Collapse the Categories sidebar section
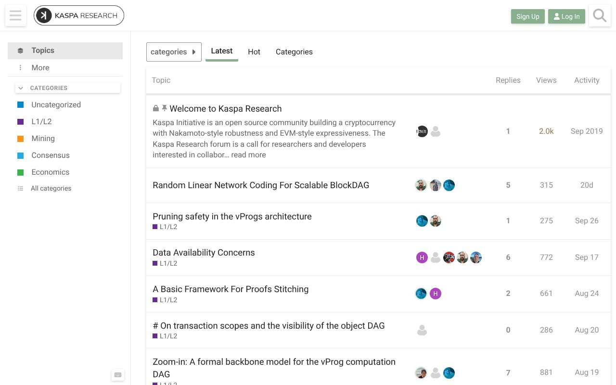 pyautogui.click(x=21, y=88)
